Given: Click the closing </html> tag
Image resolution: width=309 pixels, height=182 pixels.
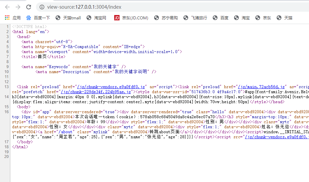Looking at the screenshot, I should click(20, 147).
